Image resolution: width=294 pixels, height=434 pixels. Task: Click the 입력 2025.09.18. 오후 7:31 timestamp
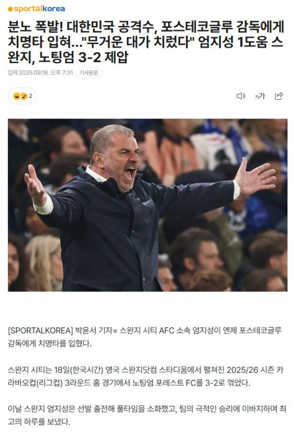pyautogui.click(x=41, y=72)
